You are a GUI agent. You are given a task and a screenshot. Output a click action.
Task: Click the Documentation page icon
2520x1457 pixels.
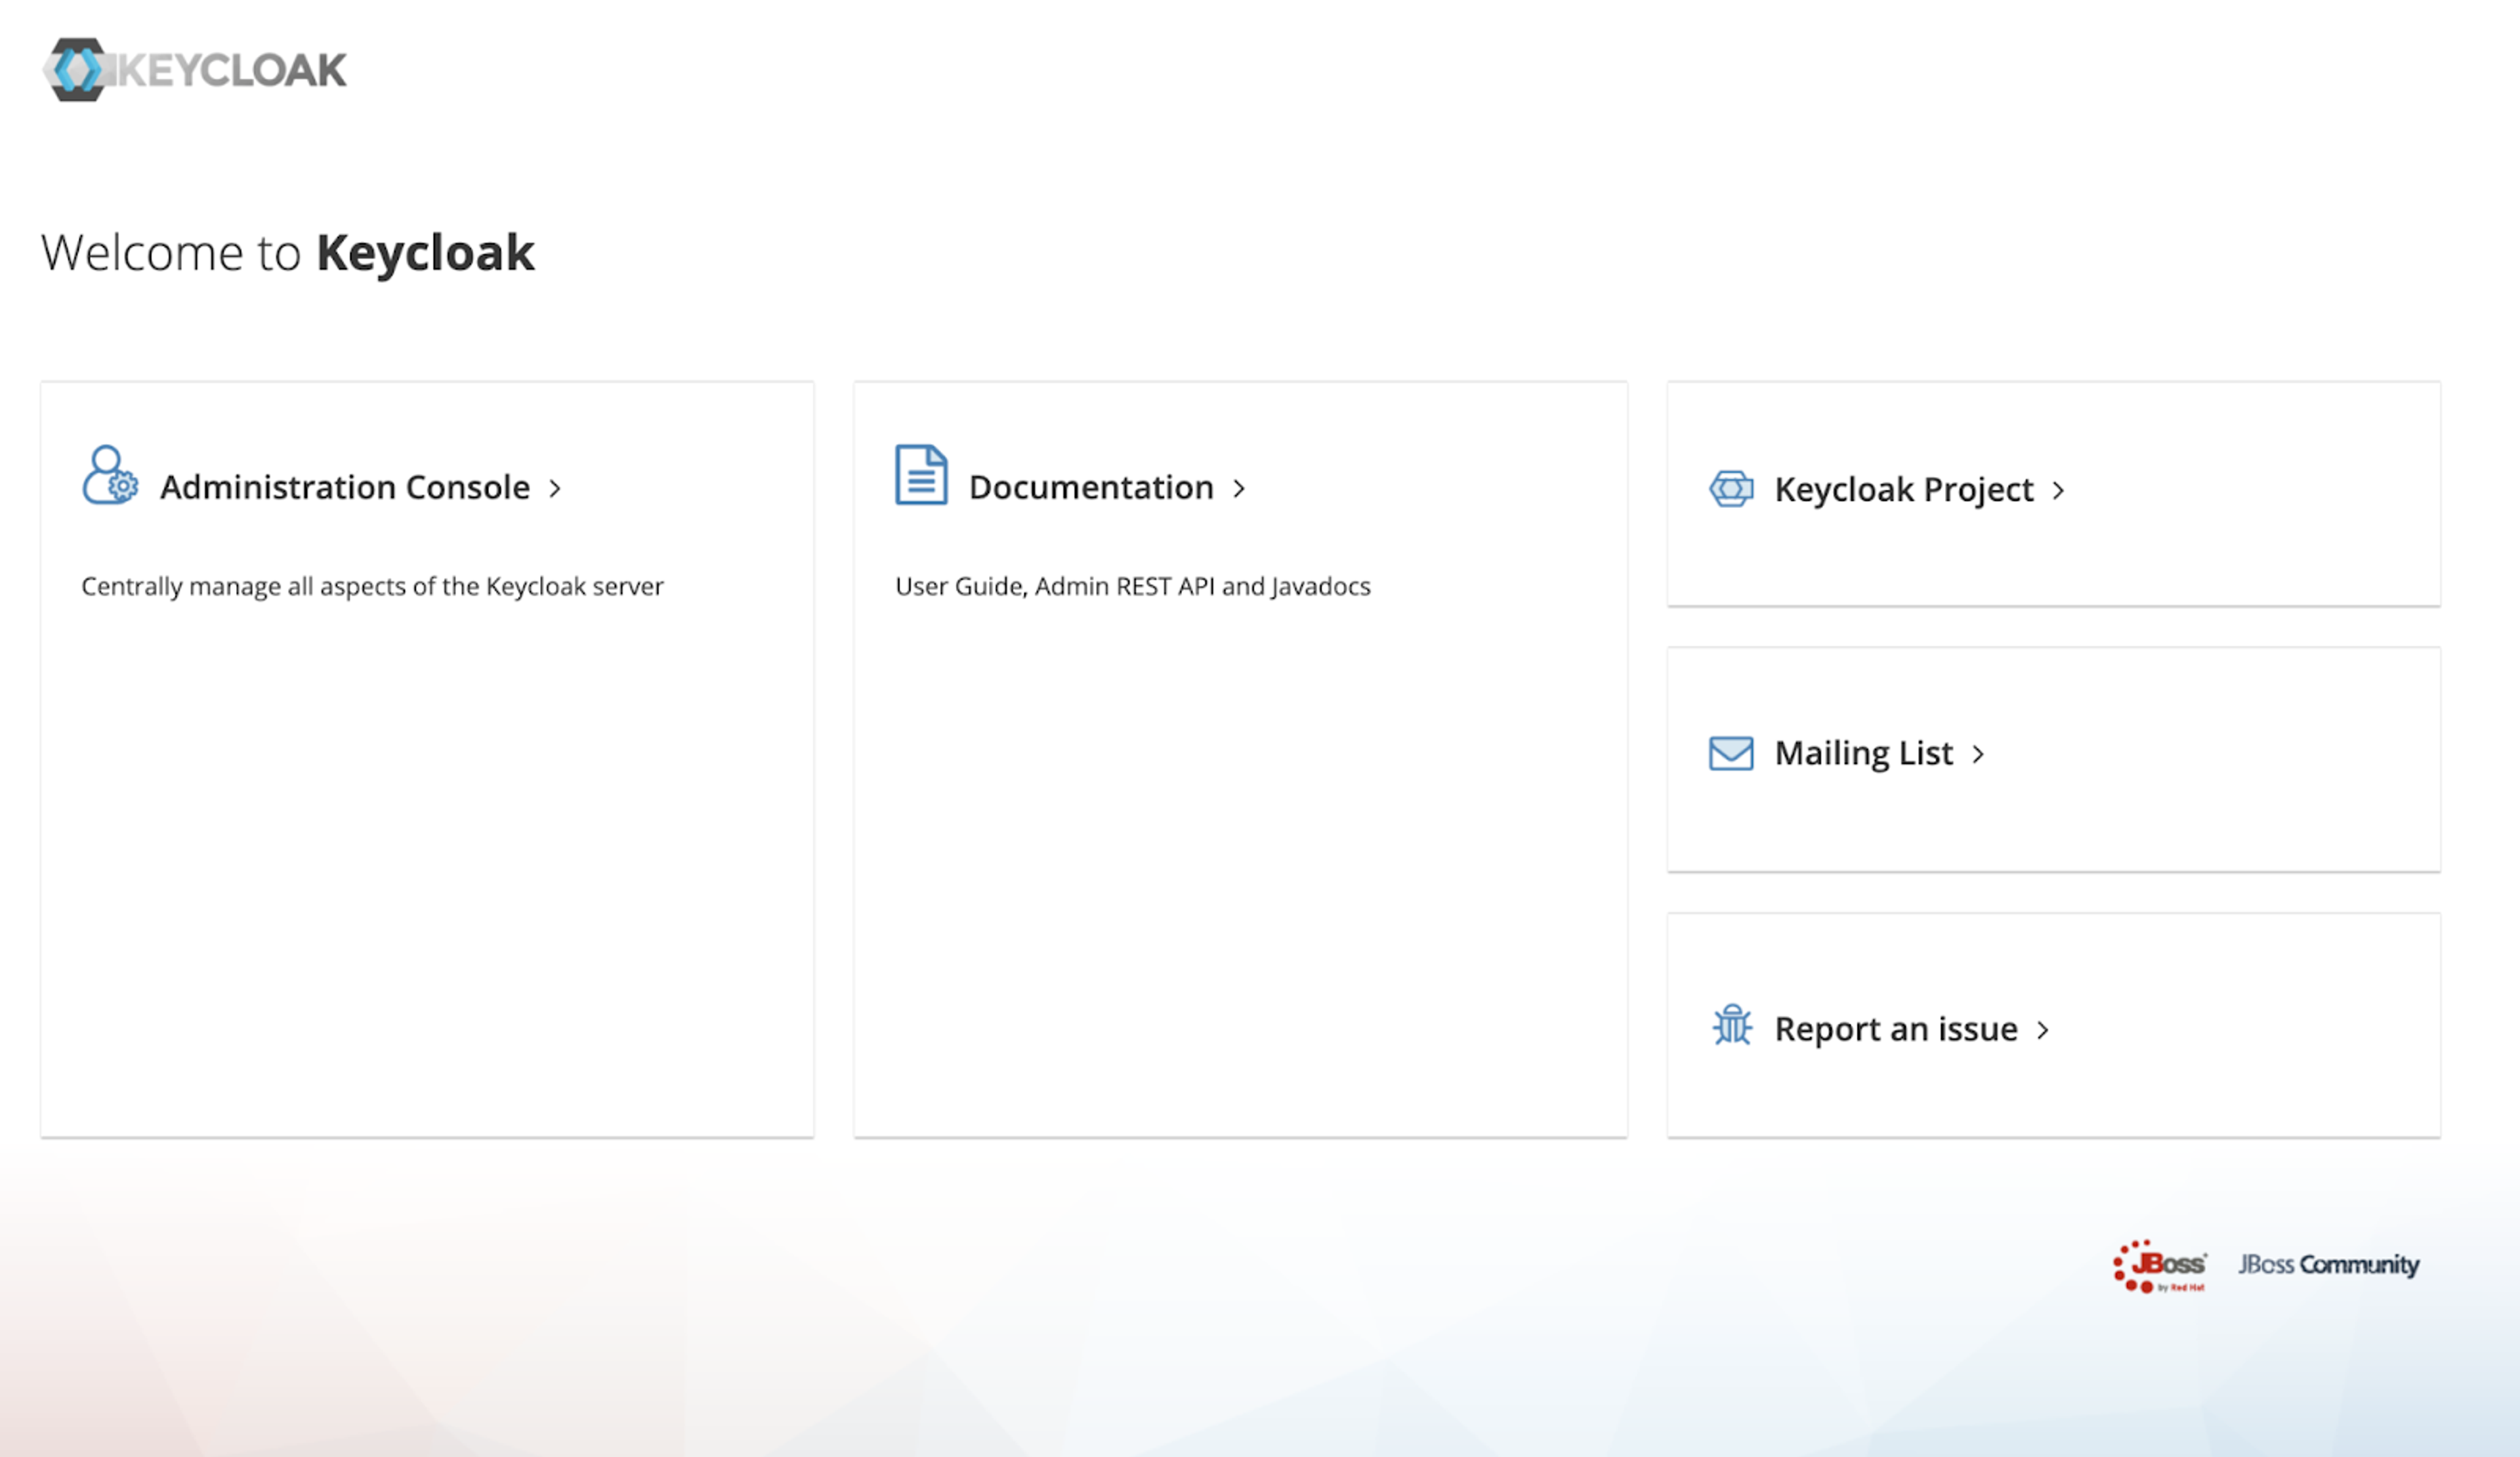(x=920, y=475)
